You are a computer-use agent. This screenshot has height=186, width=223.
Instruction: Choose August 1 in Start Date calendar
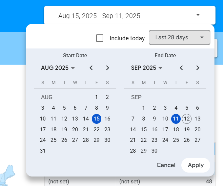click(96, 97)
